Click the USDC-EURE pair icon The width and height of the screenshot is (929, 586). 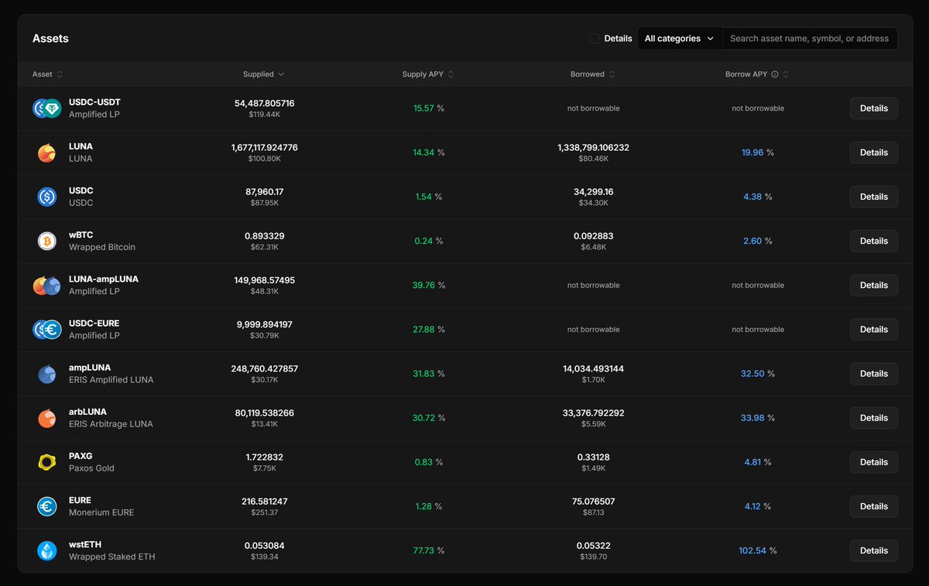point(46,329)
